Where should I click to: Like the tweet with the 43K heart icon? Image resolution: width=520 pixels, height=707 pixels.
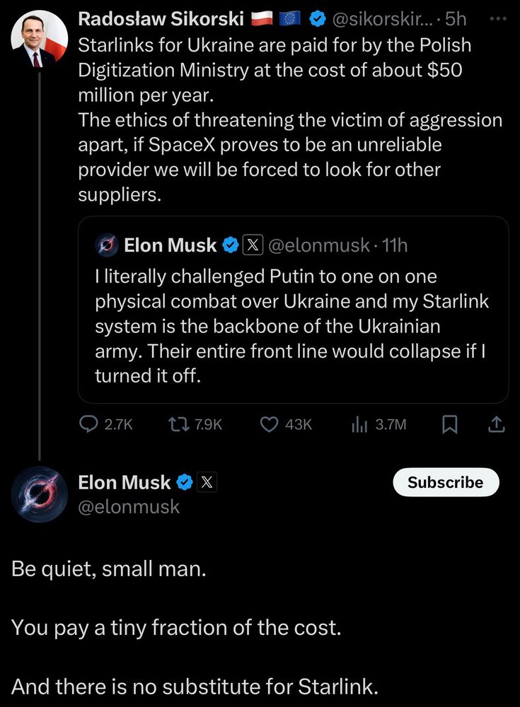(x=270, y=424)
